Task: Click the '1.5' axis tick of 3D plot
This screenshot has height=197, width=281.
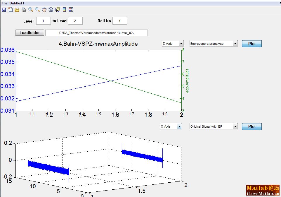Action: 142,191
